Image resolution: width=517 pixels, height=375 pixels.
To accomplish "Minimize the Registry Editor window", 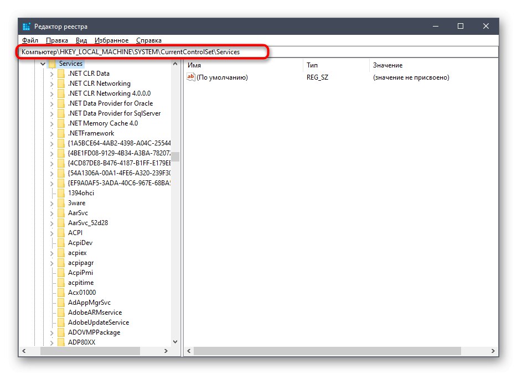I will click(436, 26).
